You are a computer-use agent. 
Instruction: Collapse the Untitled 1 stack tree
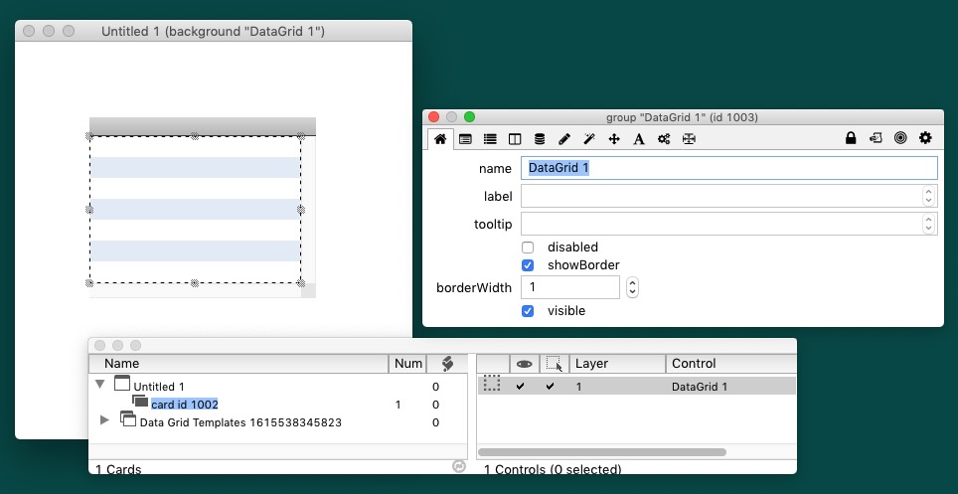[x=99, y=385]
